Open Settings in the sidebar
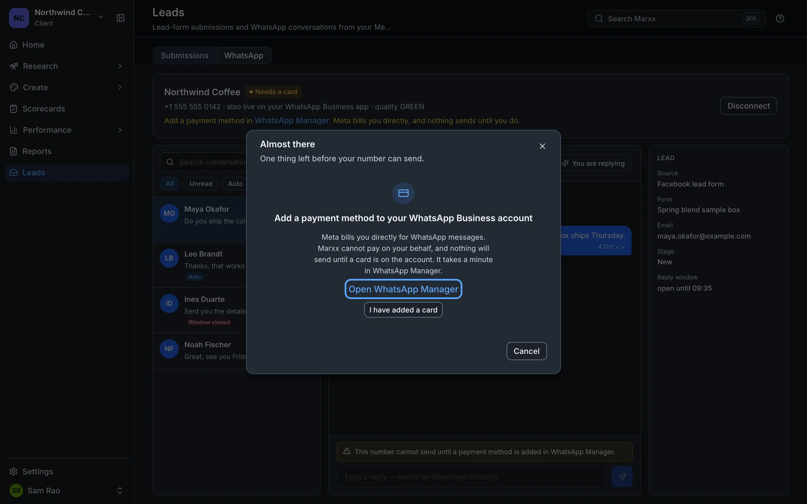This screenshot has height=504, width=807. tap(67, 471)
